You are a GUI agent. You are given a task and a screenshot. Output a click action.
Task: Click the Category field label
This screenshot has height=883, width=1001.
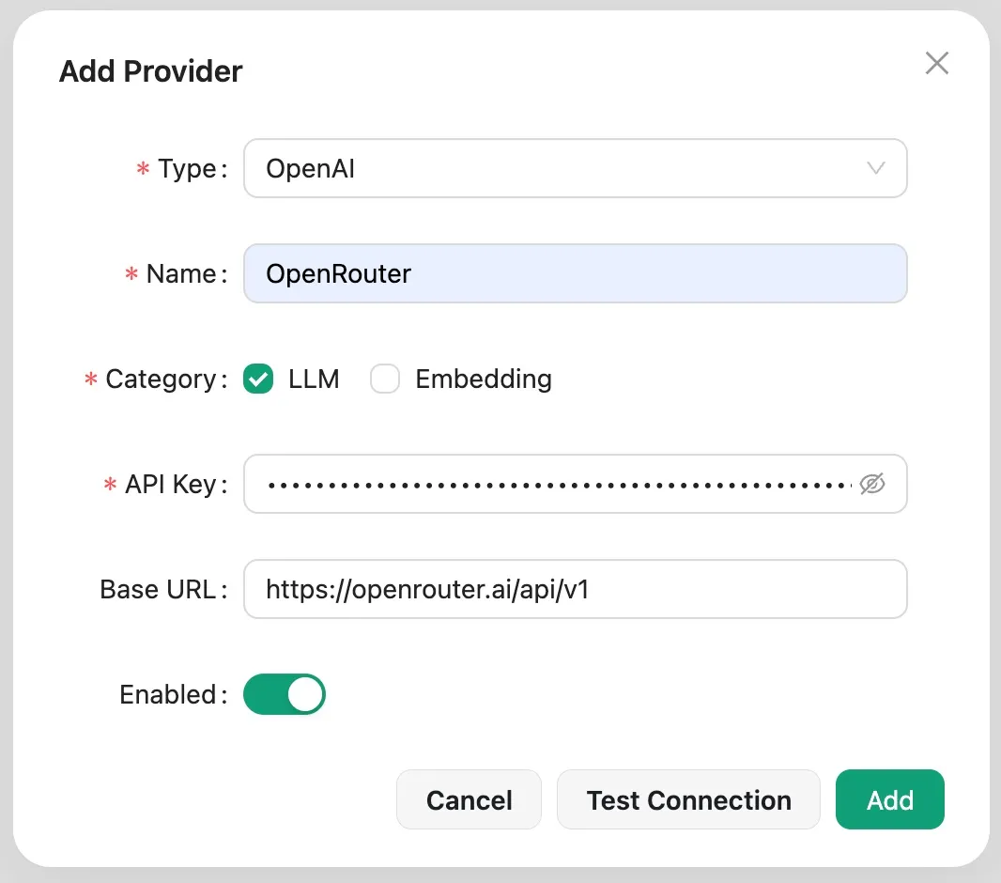click(165, 379)
